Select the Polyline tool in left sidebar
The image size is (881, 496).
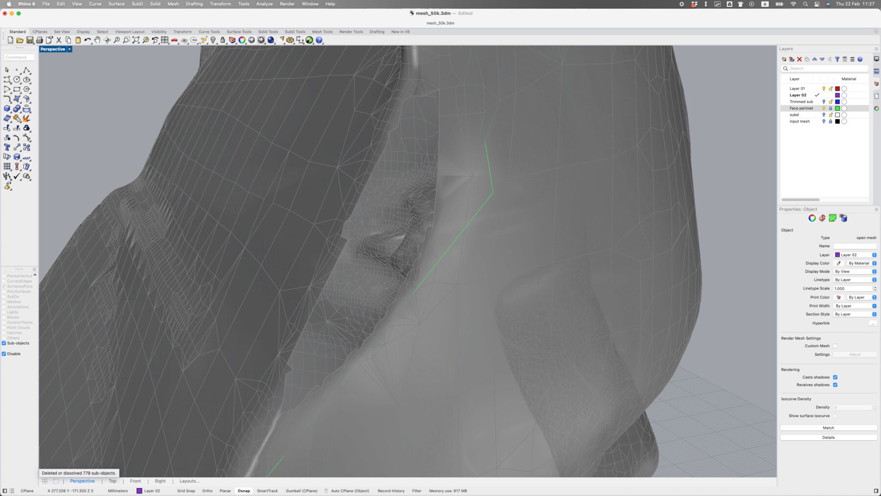26,70
